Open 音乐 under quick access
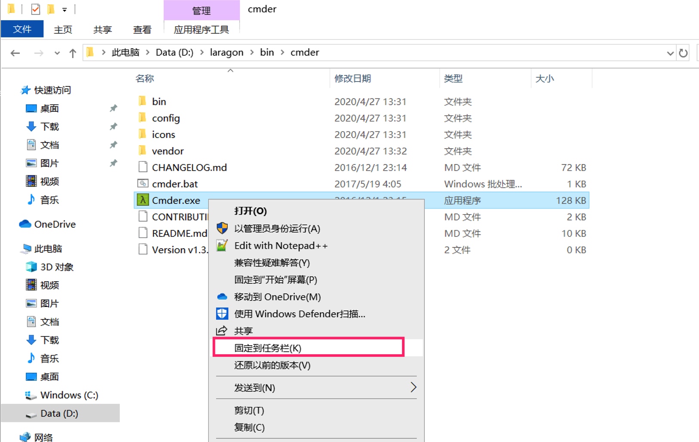Screen dimensions: 699x442 49,200
